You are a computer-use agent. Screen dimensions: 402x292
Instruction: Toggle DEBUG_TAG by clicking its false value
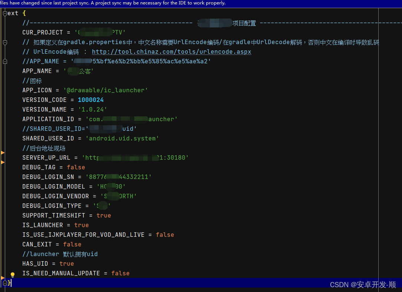click(x=76, y=167)
